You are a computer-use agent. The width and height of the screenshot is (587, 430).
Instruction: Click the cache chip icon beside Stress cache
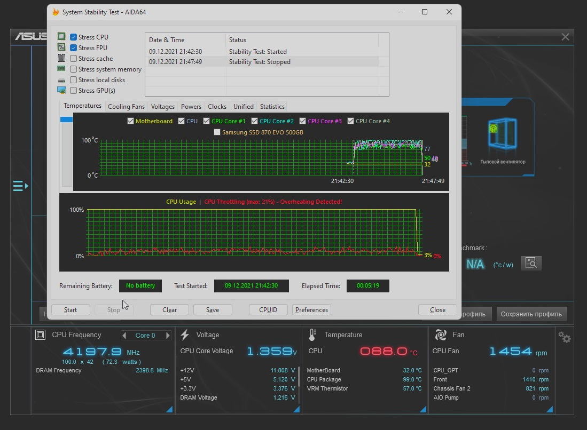click(61, 58)
